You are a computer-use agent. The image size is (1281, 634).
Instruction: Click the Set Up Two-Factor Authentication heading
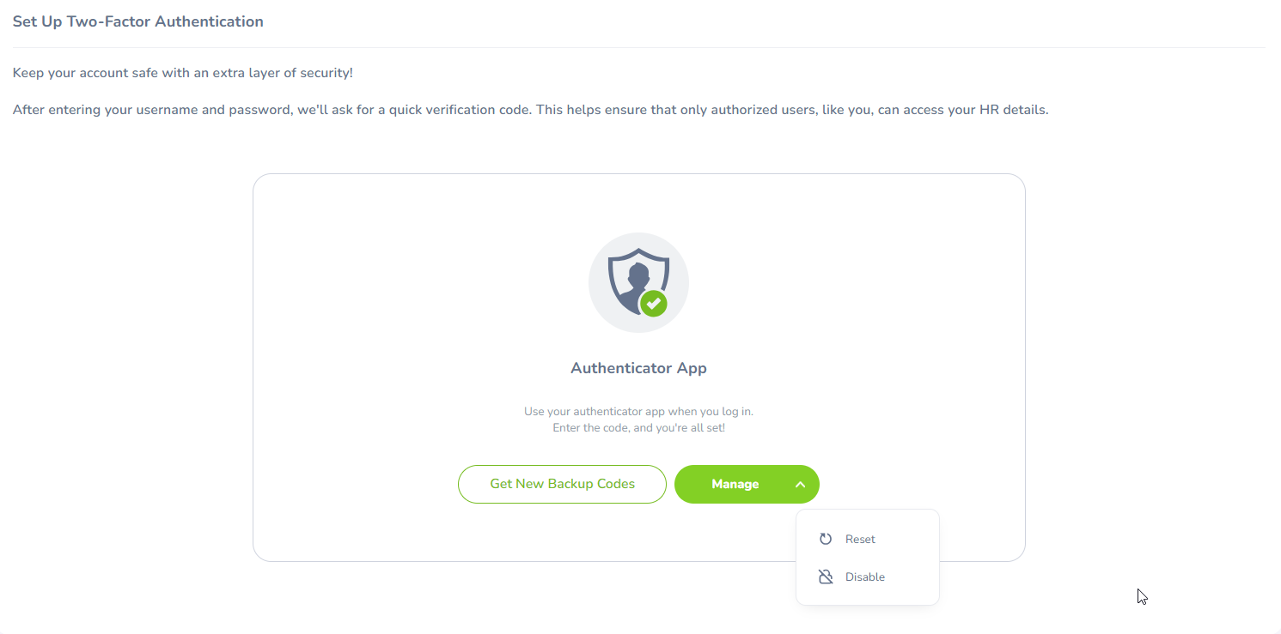(x=137, y=21)
